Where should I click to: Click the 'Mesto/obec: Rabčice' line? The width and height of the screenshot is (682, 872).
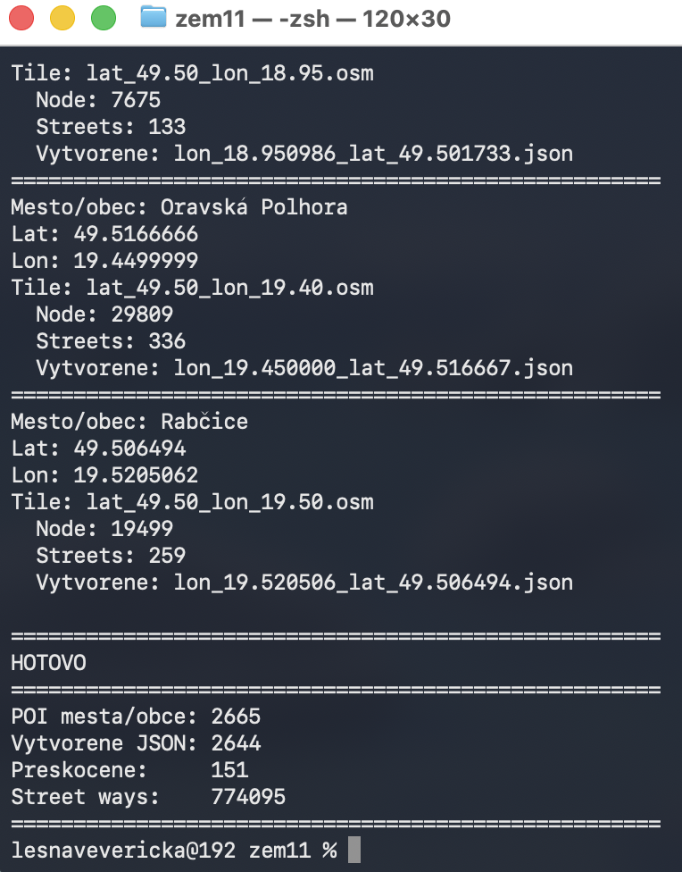pos(129,422)
